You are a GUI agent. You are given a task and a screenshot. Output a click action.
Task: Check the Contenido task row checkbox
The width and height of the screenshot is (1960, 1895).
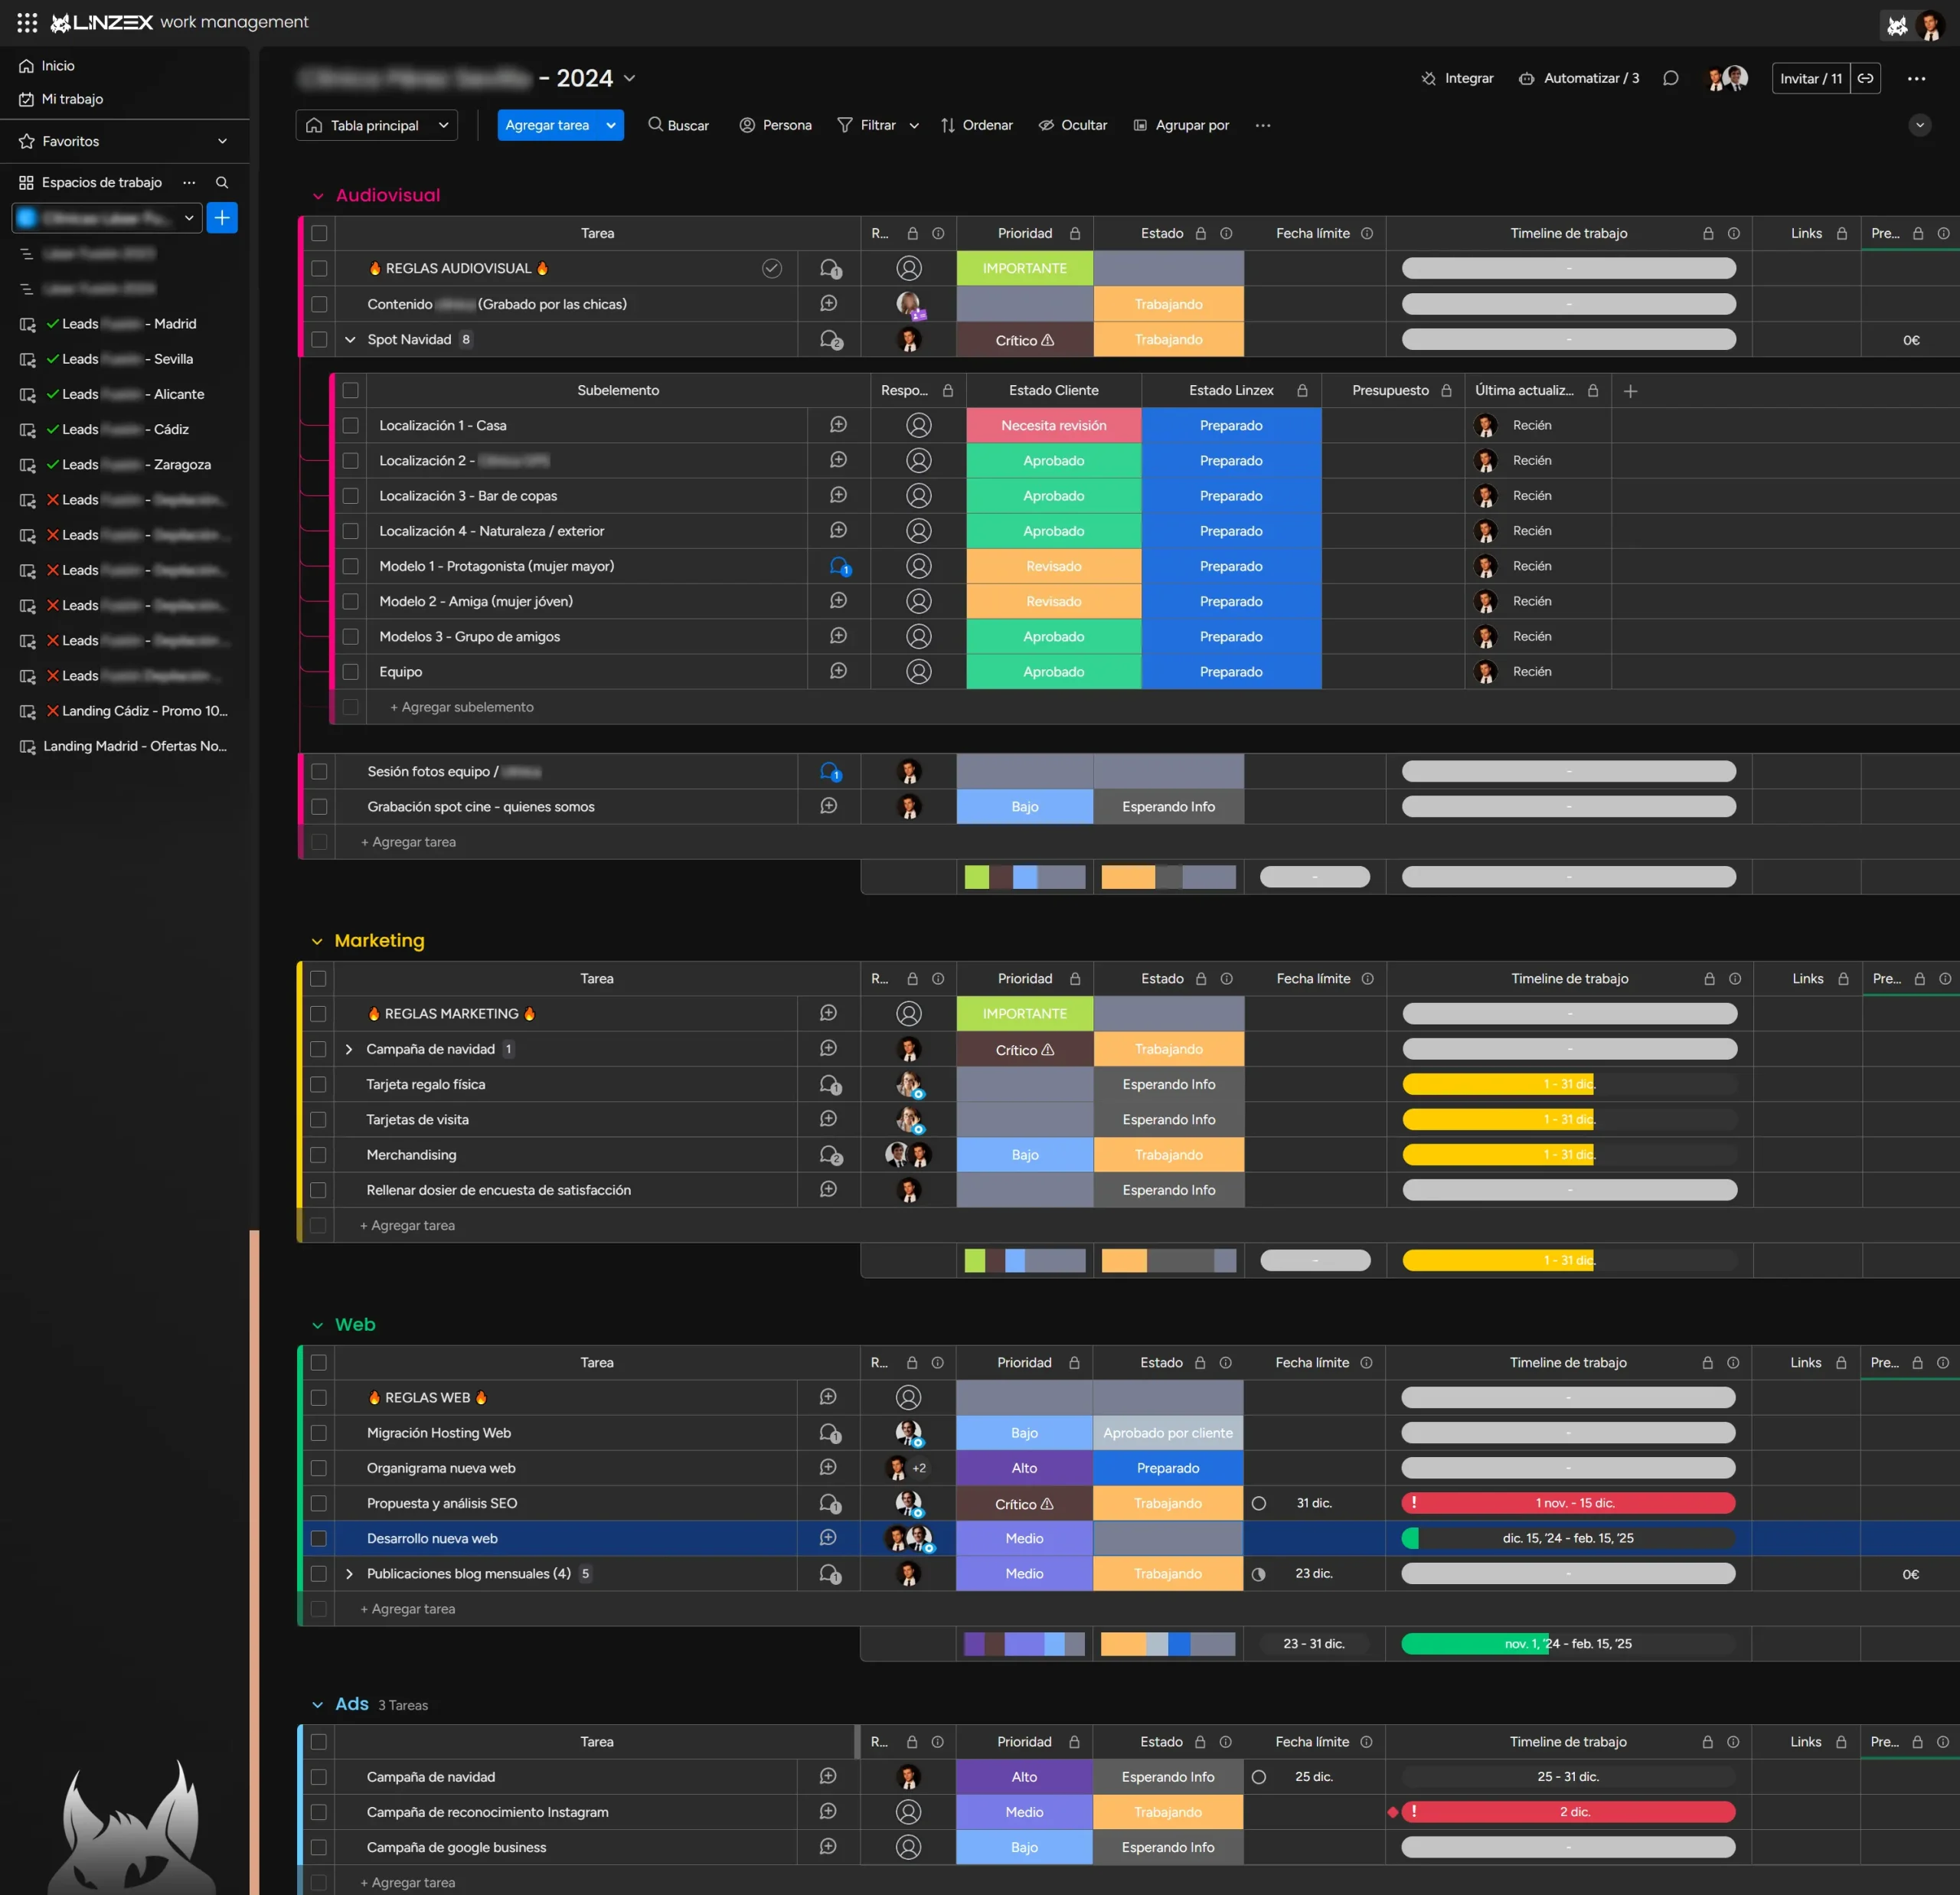tap(319, 304)
